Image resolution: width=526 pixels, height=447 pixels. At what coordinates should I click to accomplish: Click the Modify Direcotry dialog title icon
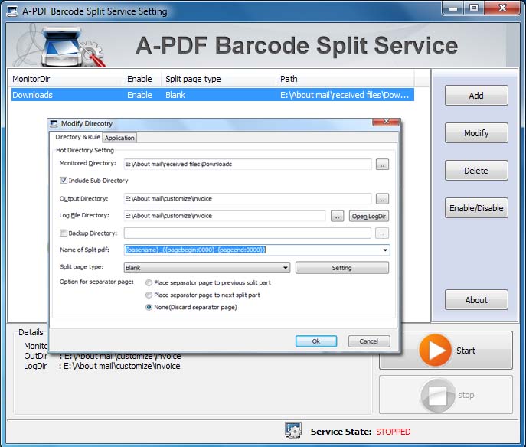[x=54, y=124]
